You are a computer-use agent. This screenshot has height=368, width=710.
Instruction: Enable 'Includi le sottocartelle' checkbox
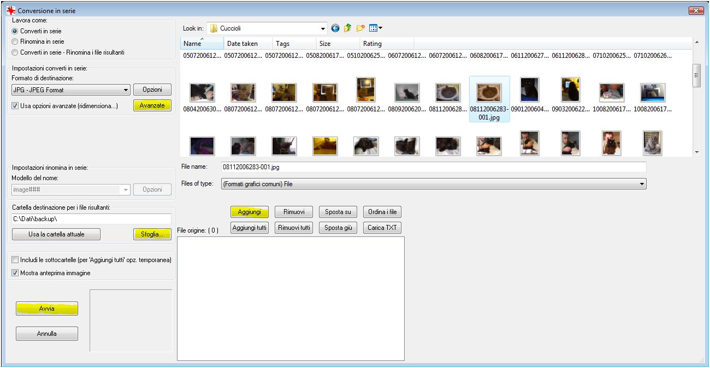(15, 260)
